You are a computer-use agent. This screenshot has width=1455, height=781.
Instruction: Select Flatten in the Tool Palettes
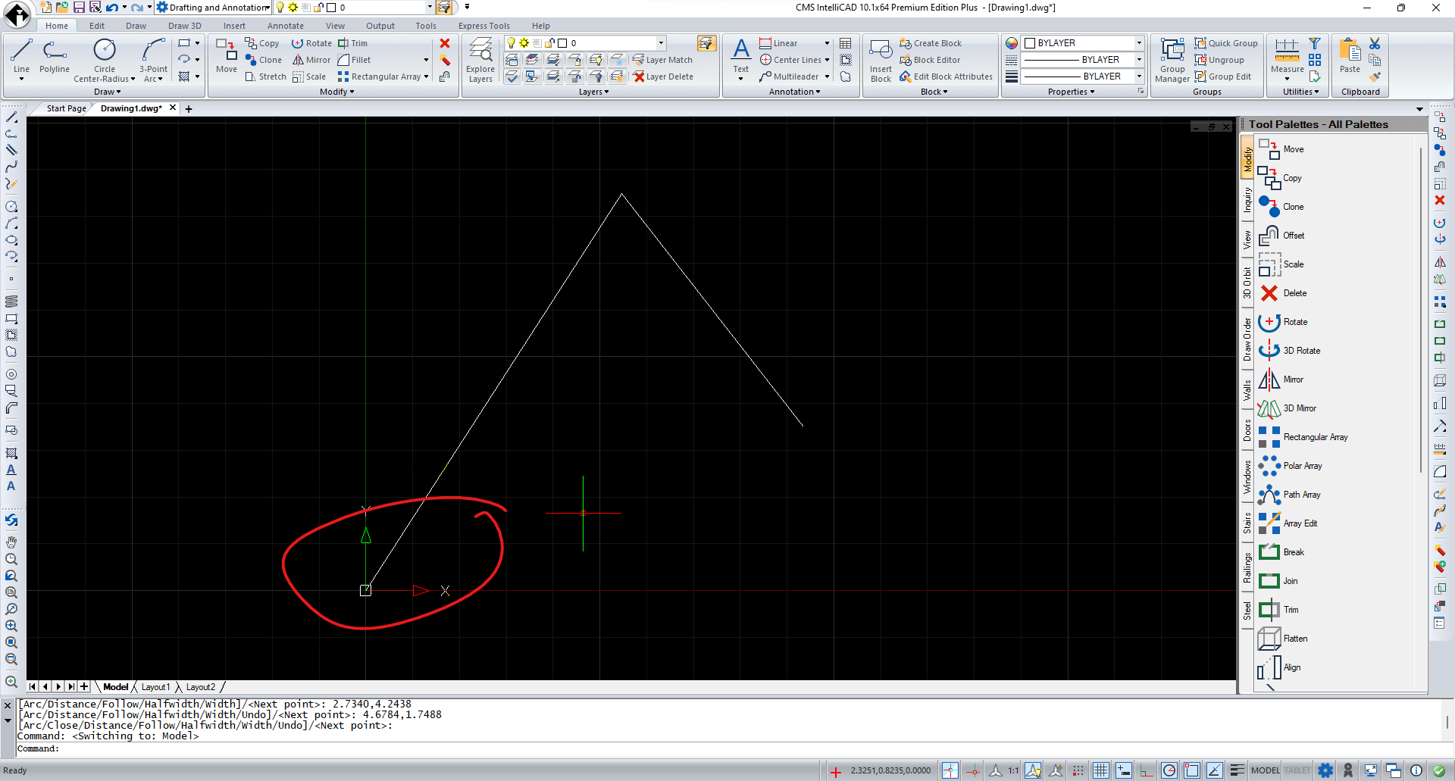point(1283,639)
